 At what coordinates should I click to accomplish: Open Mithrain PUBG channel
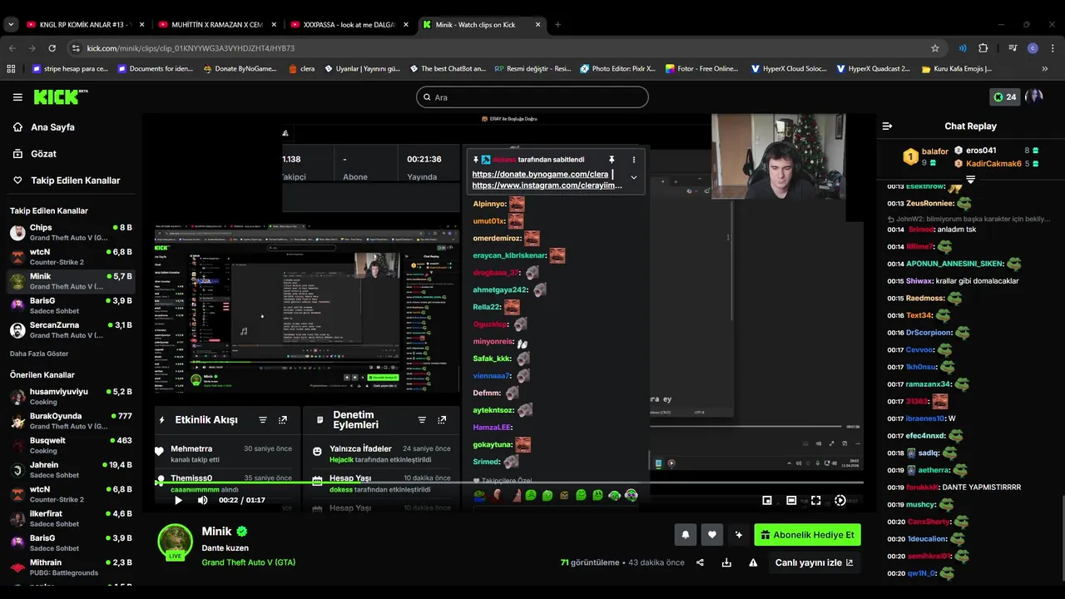[71, 567]
